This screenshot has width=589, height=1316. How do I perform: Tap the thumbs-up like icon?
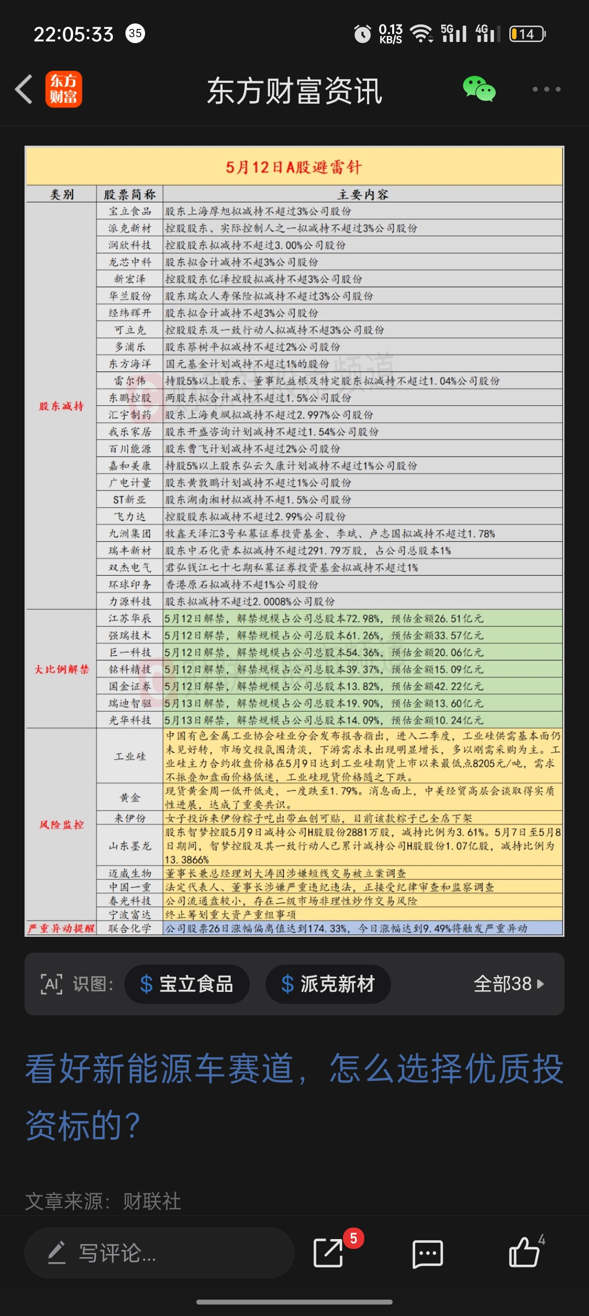[x=524, y=1252]
